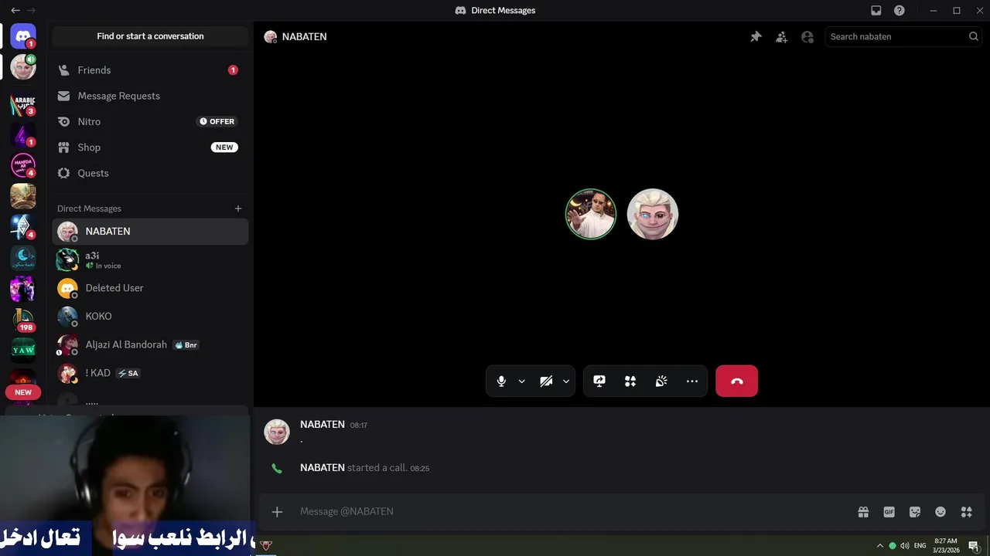Open the ! KAD direct message
Viewport: 990px width, 556px height.
150,373
